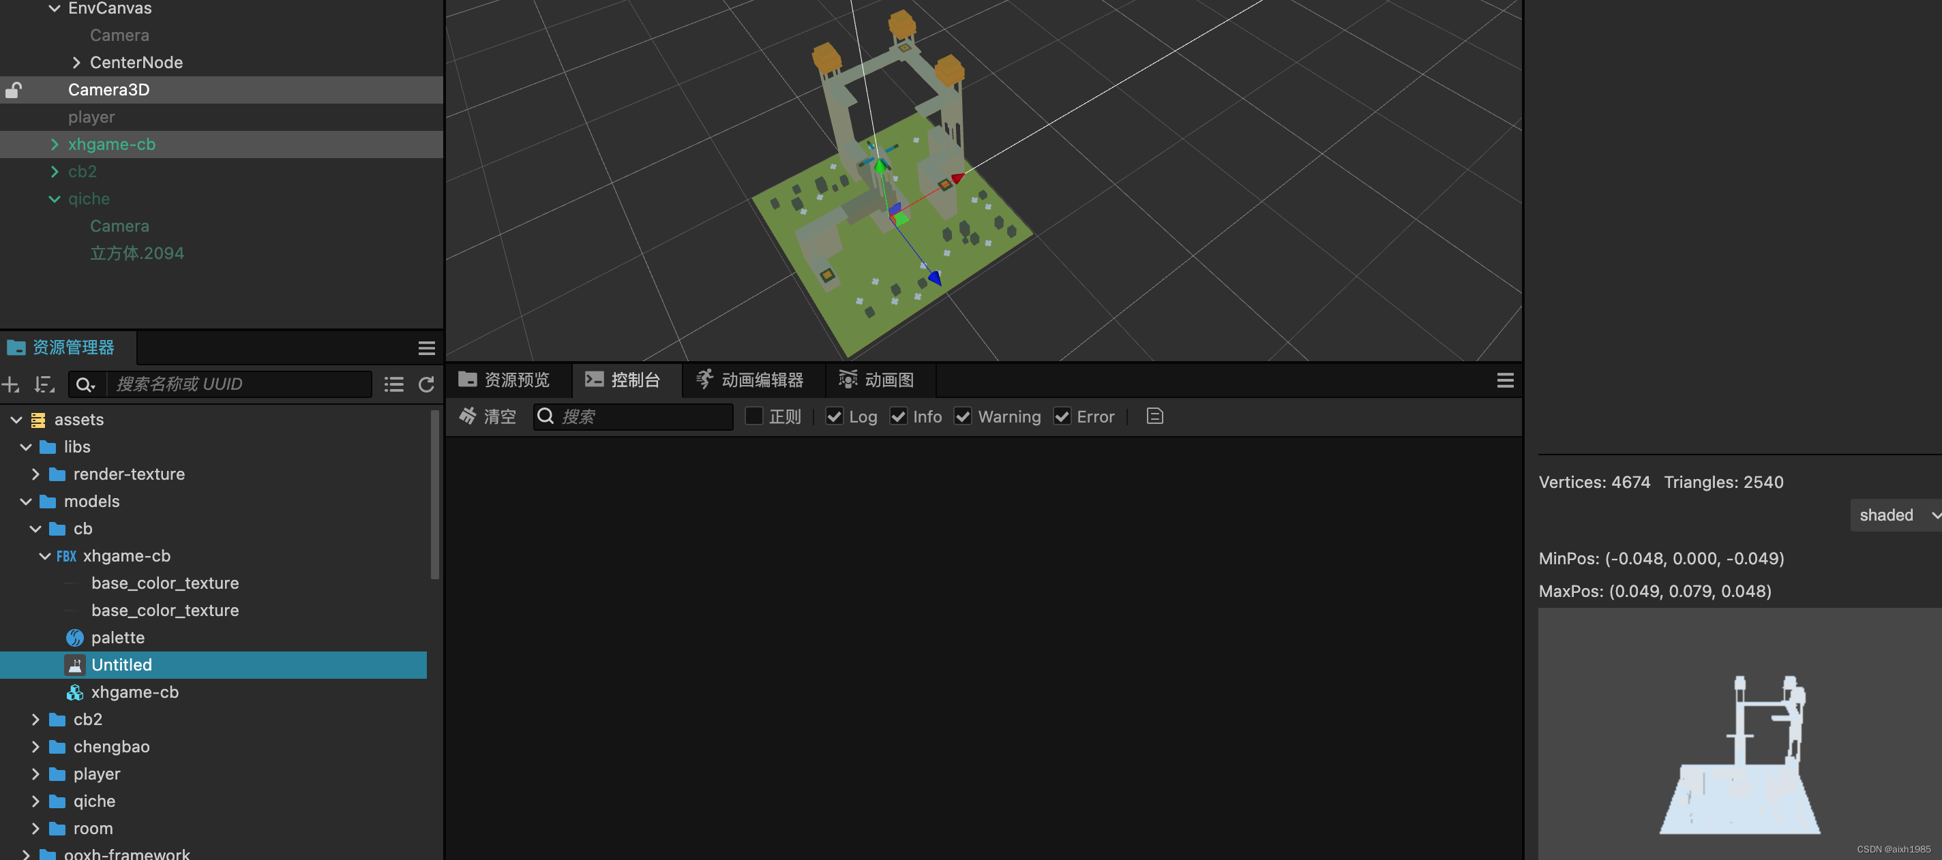Click the clear console button
Image resolution: width=1942 pixels, height=860 pixels.
pos(488,416)
